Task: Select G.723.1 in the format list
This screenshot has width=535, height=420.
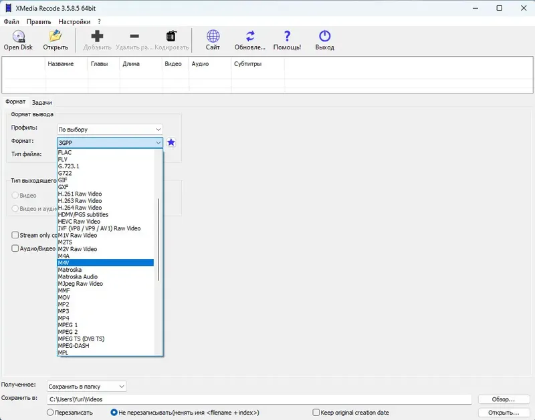Action: tap(106, 166)
